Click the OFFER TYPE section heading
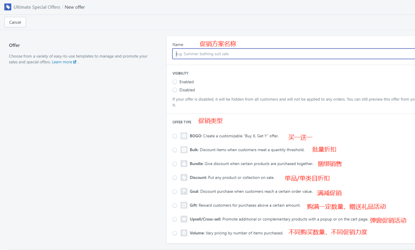 182,122
